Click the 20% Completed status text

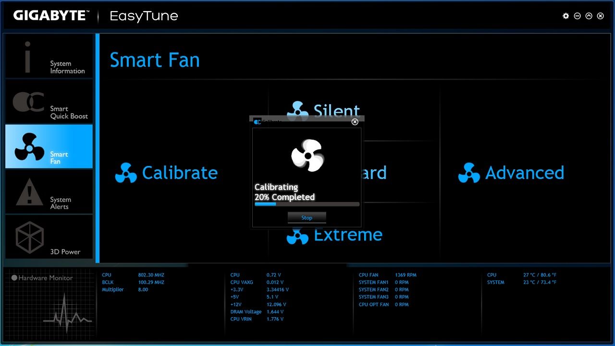pyautogui.click(x=284, y=197)
